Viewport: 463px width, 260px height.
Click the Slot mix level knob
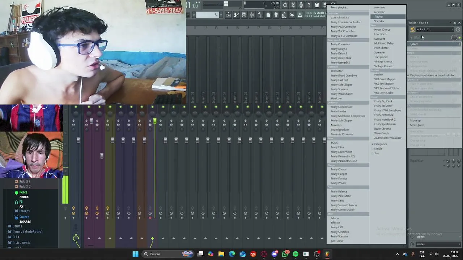click(x=454, y=38)
